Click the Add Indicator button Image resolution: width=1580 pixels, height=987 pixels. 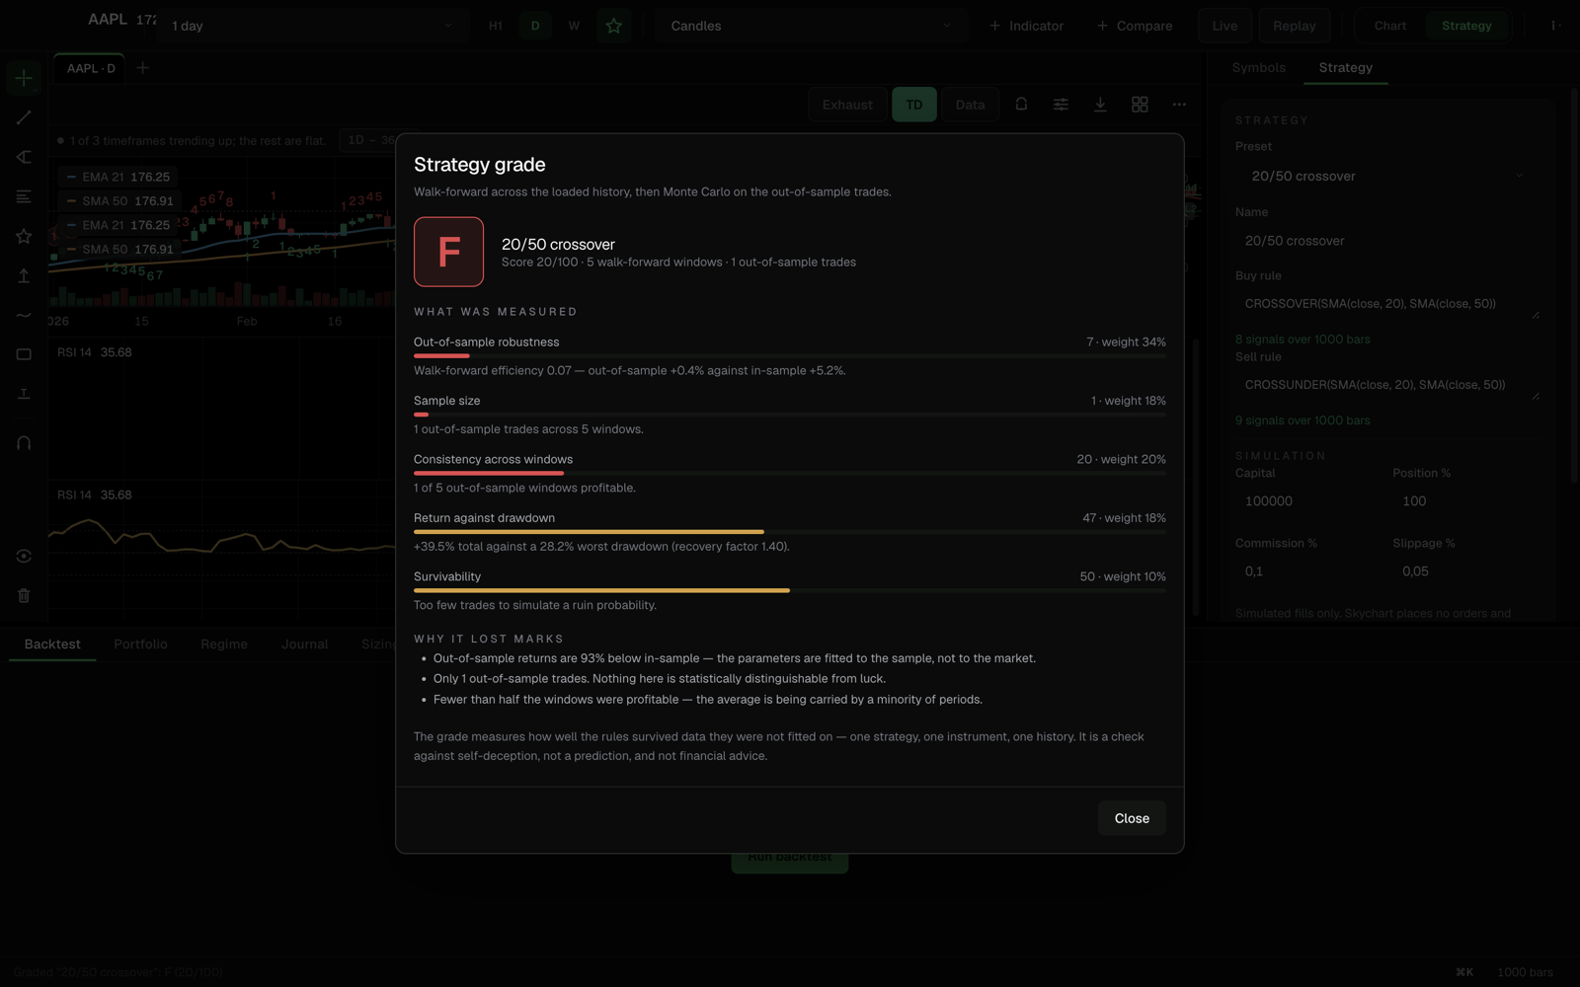point(1026,26)
